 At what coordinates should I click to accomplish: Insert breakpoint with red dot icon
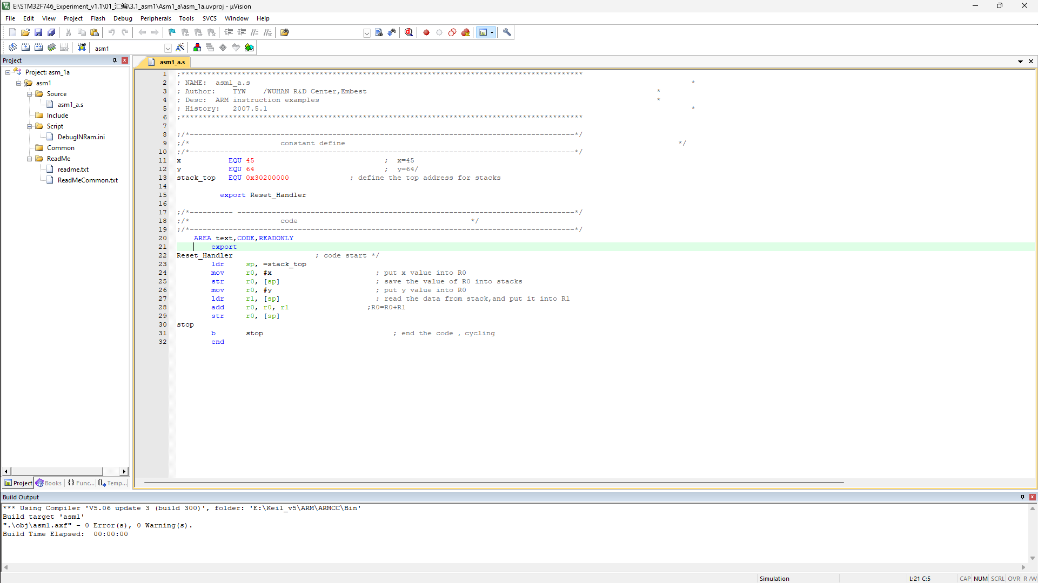426,32
